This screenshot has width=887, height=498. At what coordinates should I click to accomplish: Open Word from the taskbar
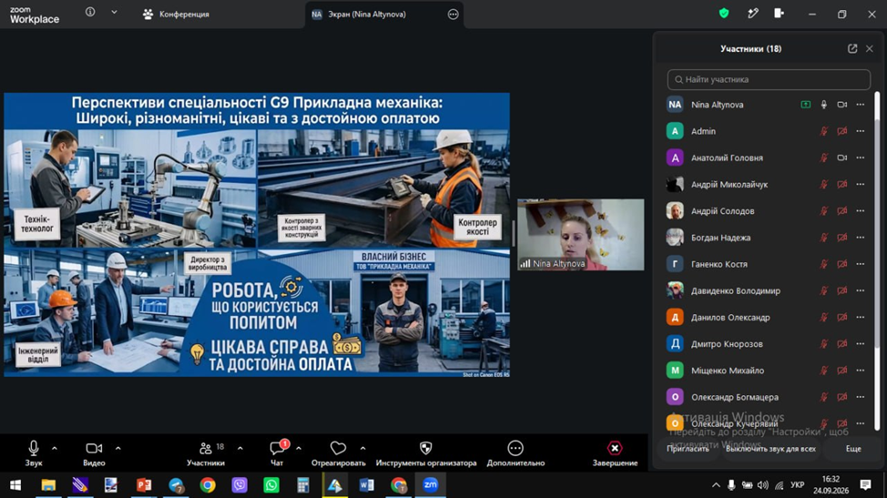[x=367, y=485]
